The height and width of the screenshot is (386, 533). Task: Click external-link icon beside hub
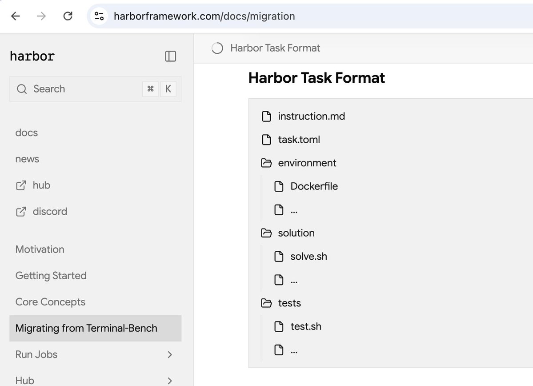click(21, 185)
